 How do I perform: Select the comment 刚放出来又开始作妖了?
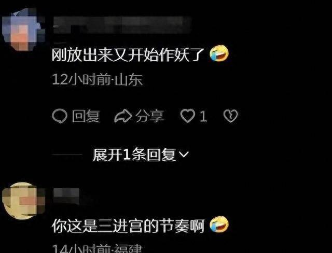coord(128,55)
